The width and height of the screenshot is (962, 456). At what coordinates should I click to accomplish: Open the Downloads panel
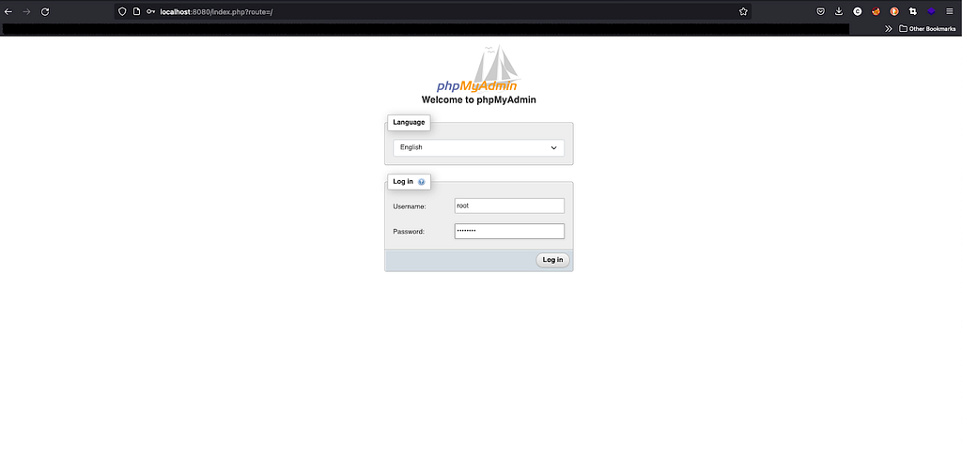click(839, 11)
